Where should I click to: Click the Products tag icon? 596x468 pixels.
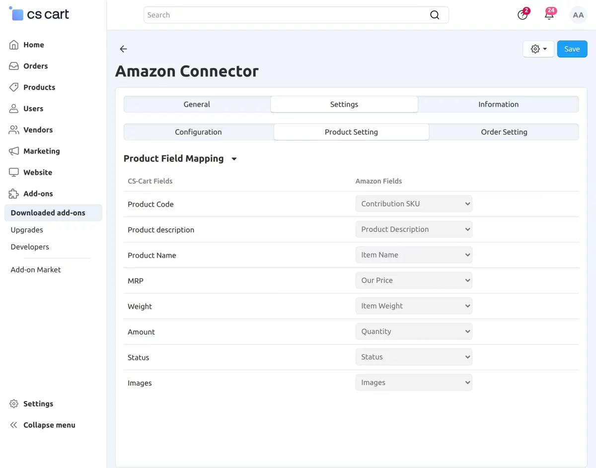coord(14,87)
